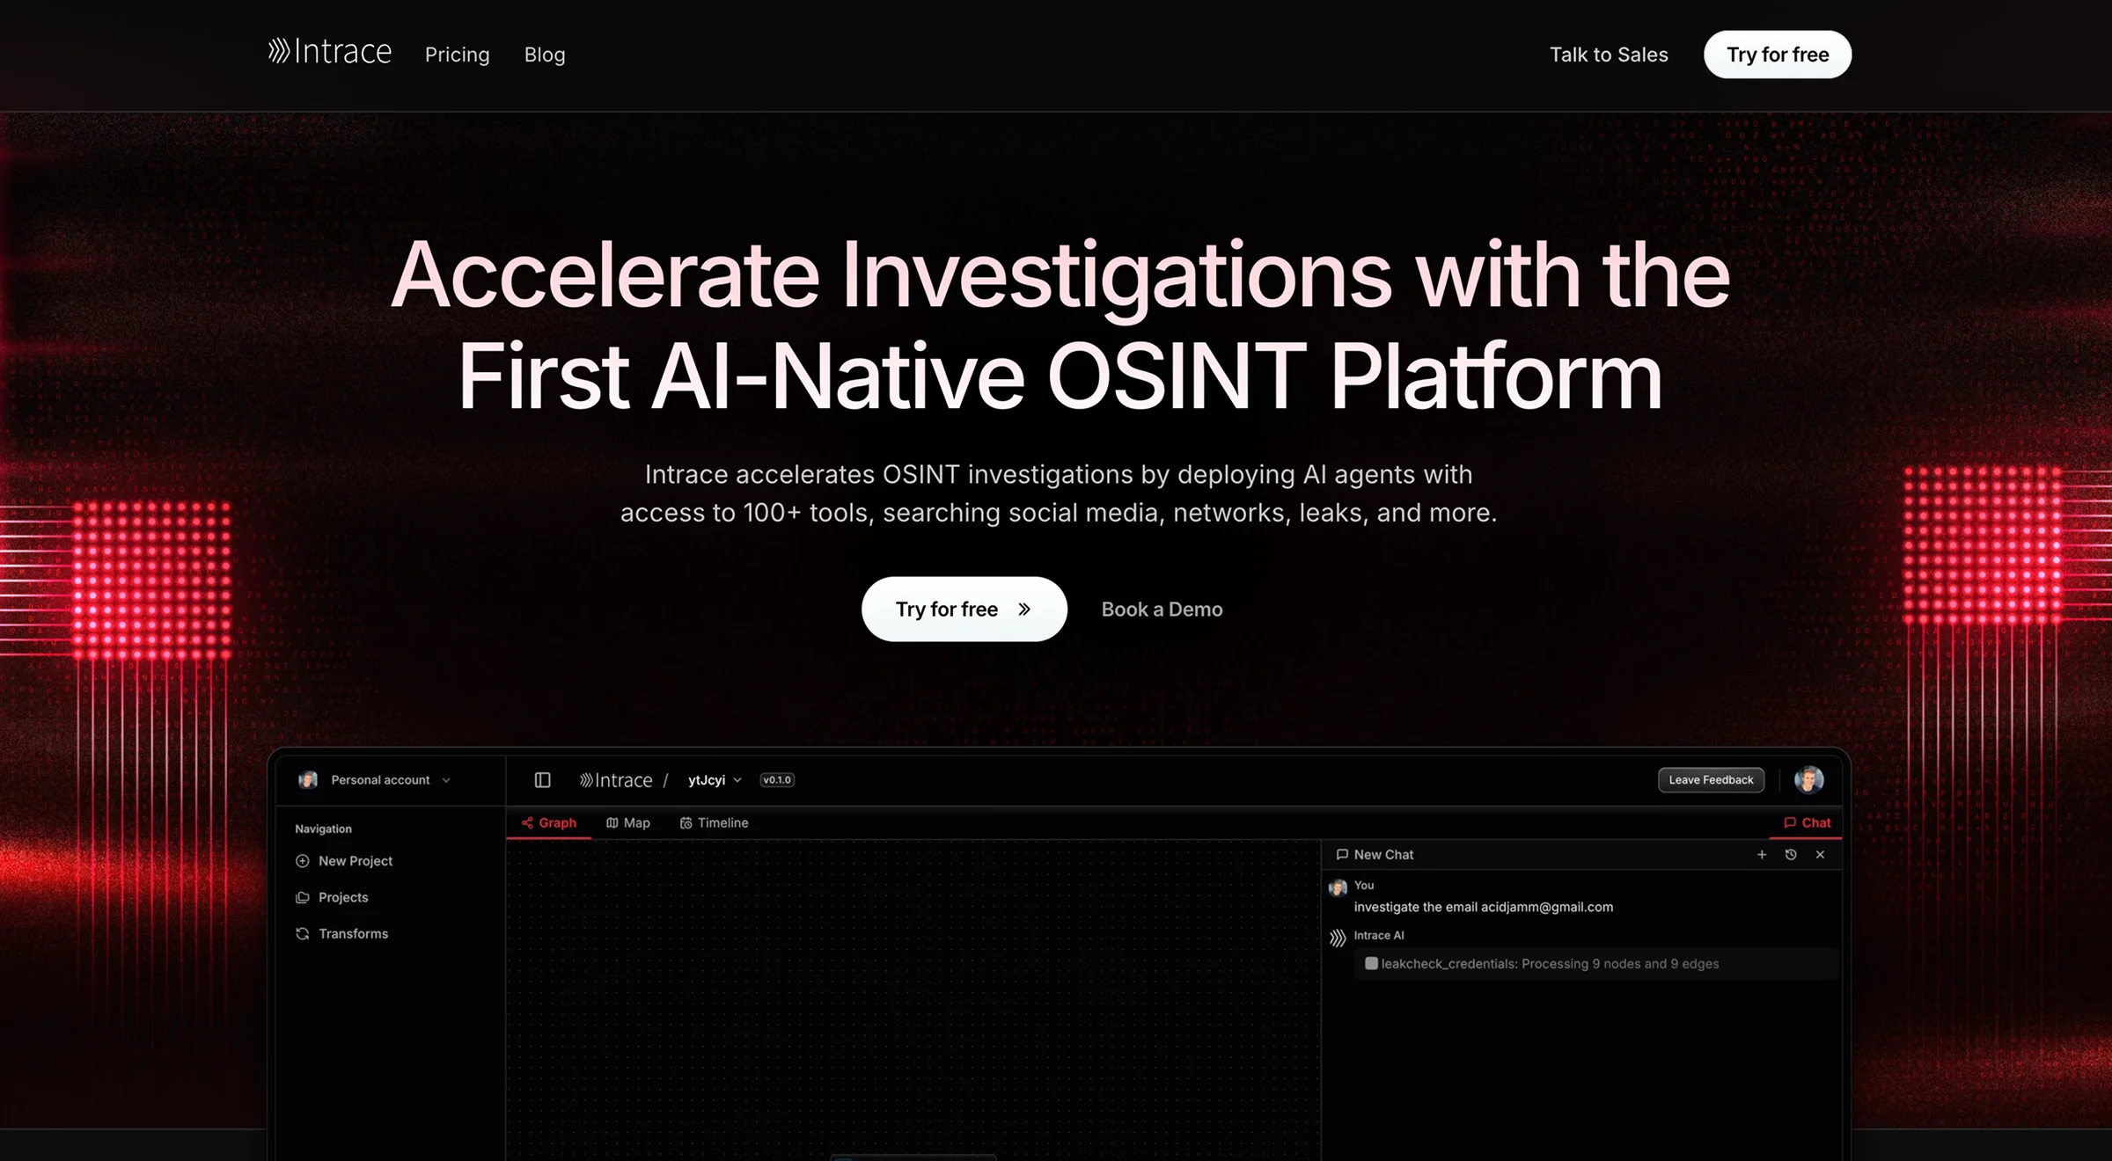Screen dimensions: 2112x1161
Task: Open chat history clock icon
Action: pyautogui.click(x=1791, y=855)
